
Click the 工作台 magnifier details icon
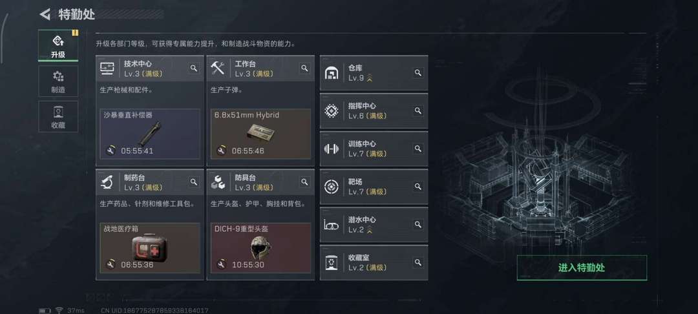304,68
